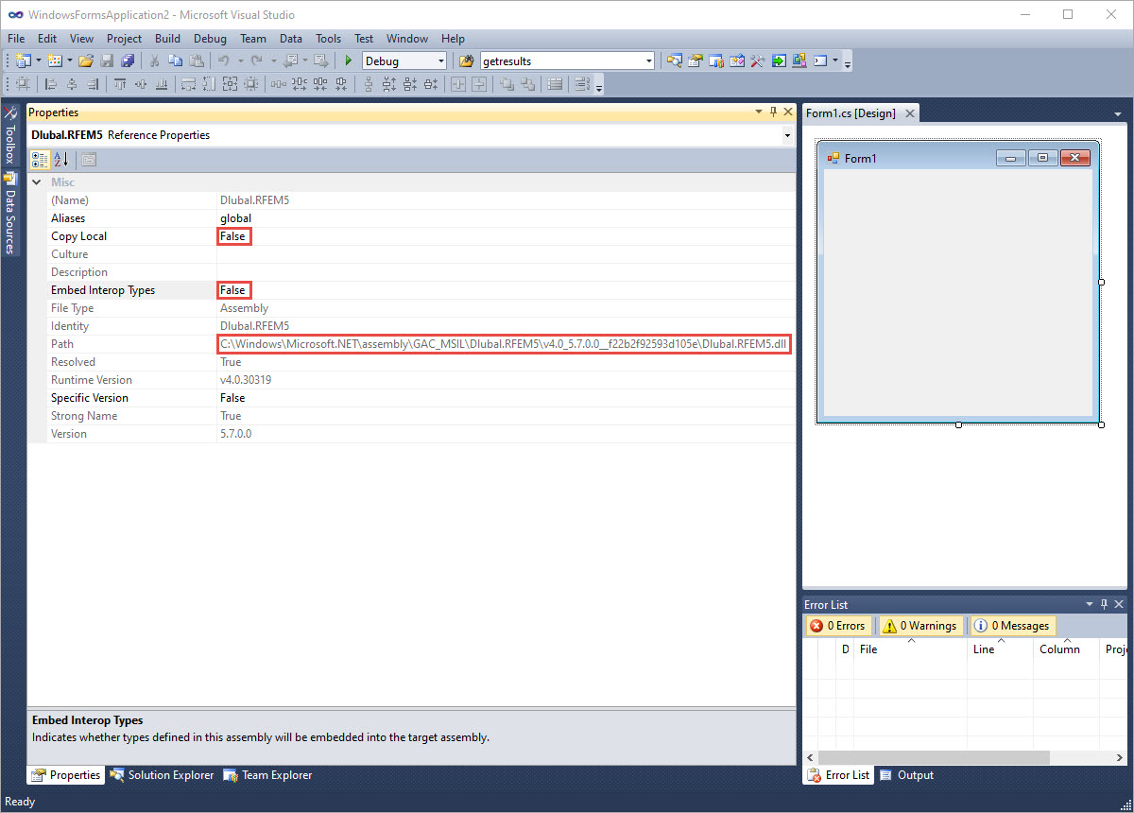Collapse the Misc property category
The width and height of the screenshot is (1134, 813).
pyautogui.click(x=36, y=182)
